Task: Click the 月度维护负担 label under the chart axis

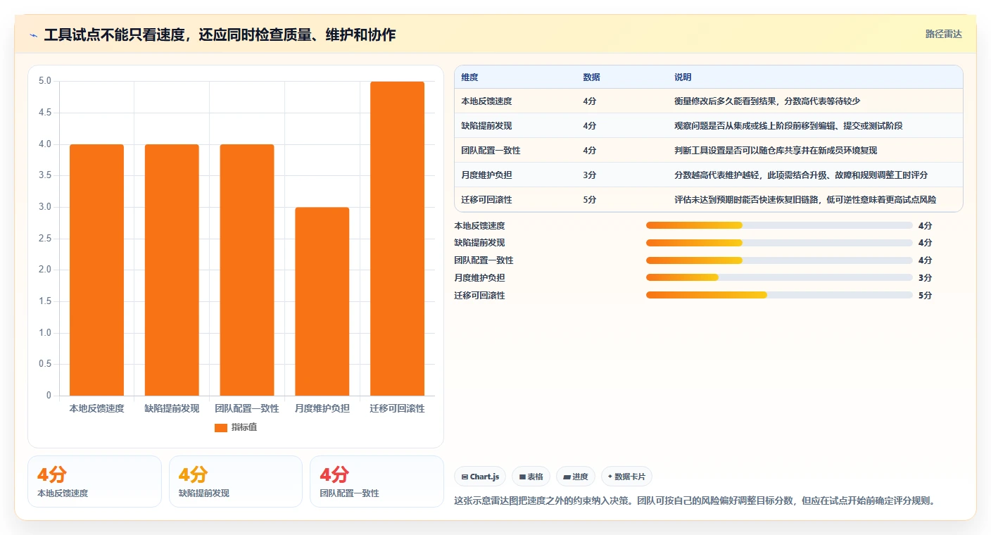Action: 322,408
